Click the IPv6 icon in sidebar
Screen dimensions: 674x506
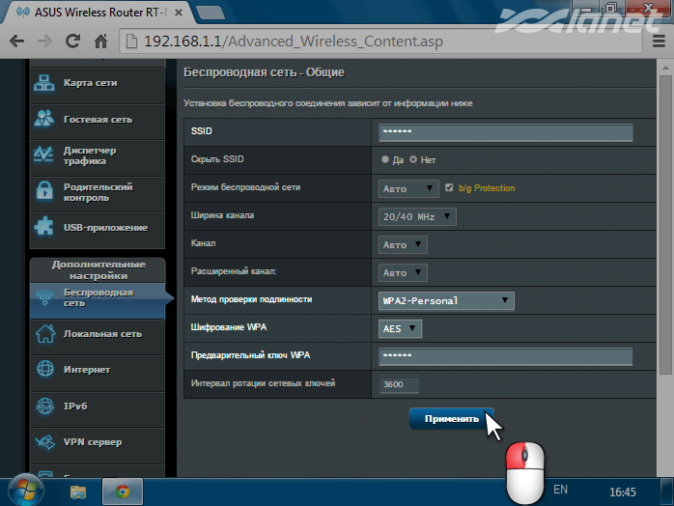point(44,407)
